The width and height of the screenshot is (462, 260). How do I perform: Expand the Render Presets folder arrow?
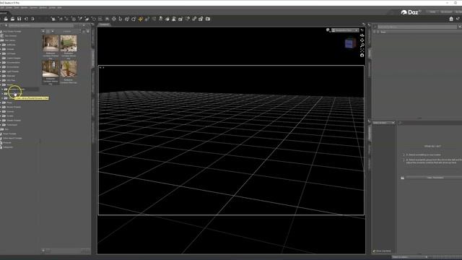(1, 107)
